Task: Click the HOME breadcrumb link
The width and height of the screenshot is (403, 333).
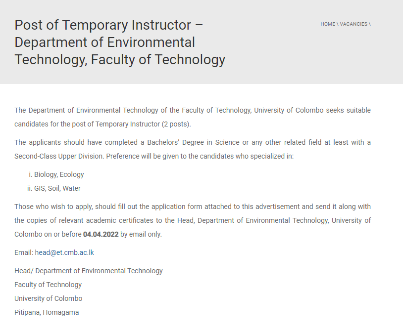Action: click(x=328, y=24)
